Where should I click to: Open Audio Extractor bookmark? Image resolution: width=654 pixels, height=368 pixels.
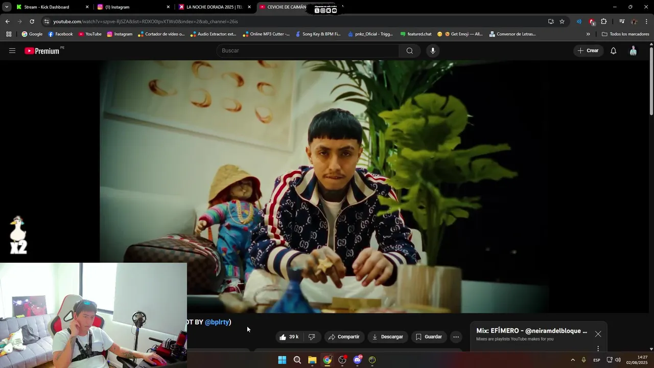213,34
